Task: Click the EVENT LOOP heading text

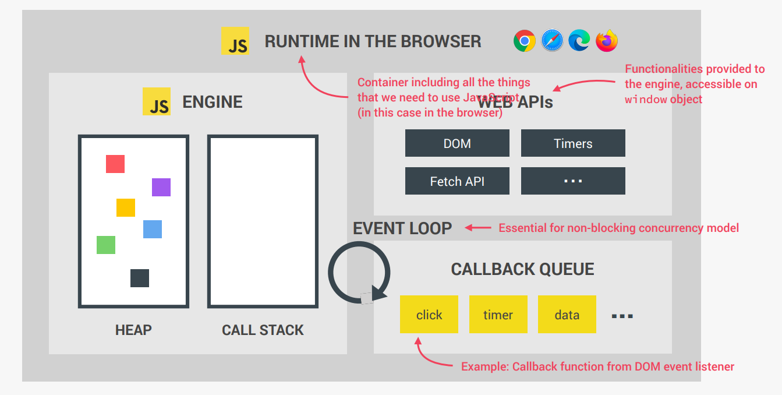Action: tap(402, 228)
